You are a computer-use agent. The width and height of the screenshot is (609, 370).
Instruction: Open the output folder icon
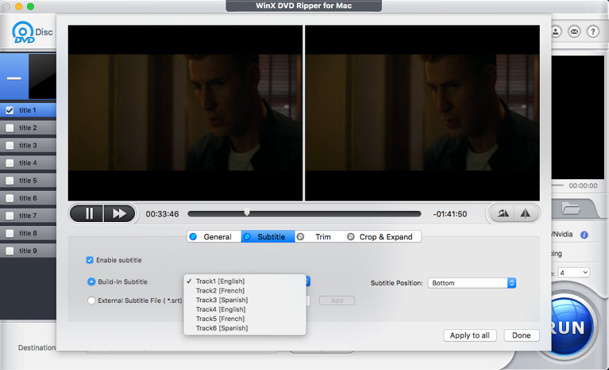point(571,207)
